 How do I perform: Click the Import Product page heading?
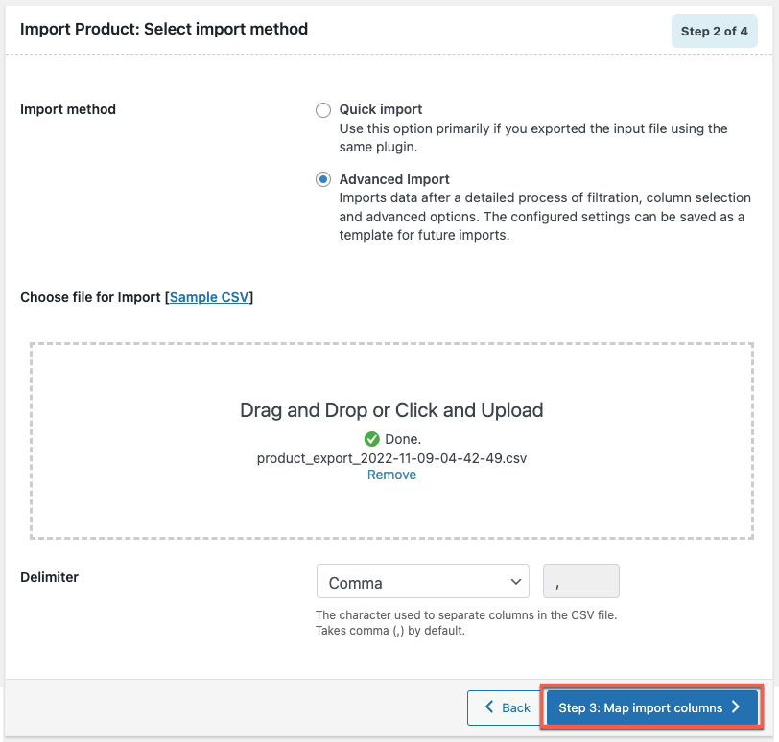164,30
